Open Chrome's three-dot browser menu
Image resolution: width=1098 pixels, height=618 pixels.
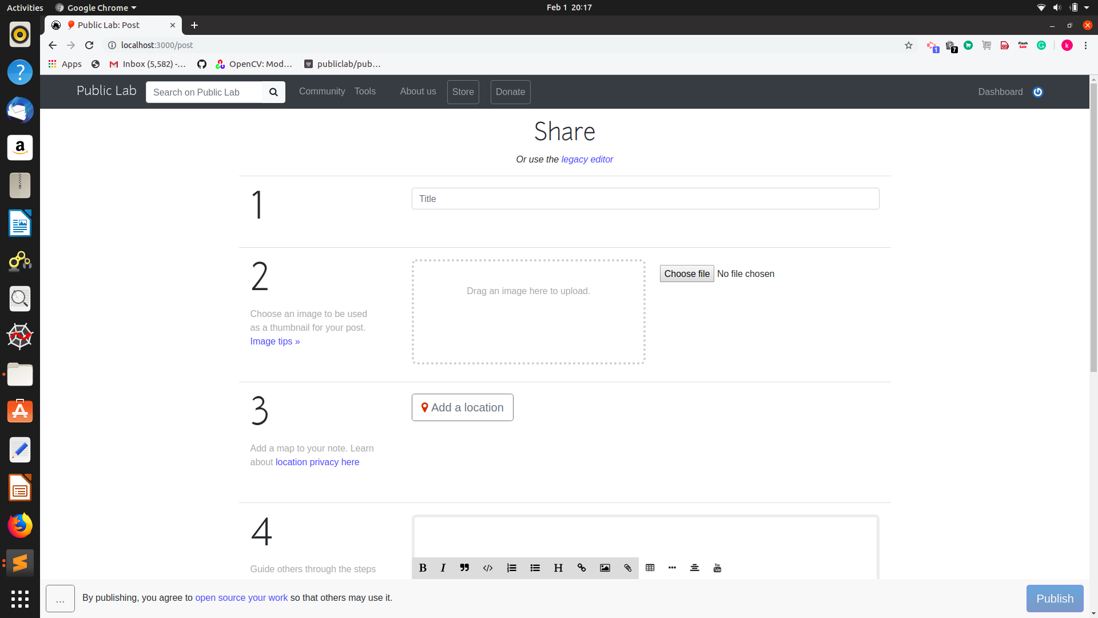point(1086,45)
